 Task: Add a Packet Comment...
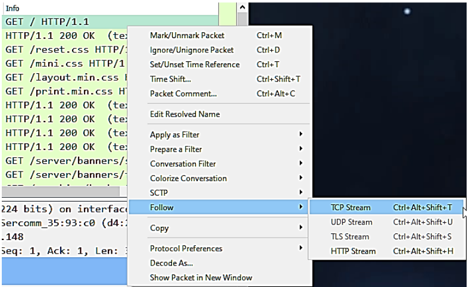[x=220, y=93]
